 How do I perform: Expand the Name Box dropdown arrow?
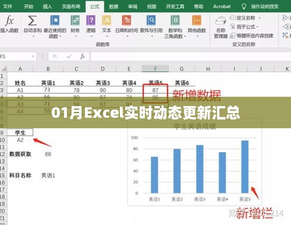click(x=33, y=57)
